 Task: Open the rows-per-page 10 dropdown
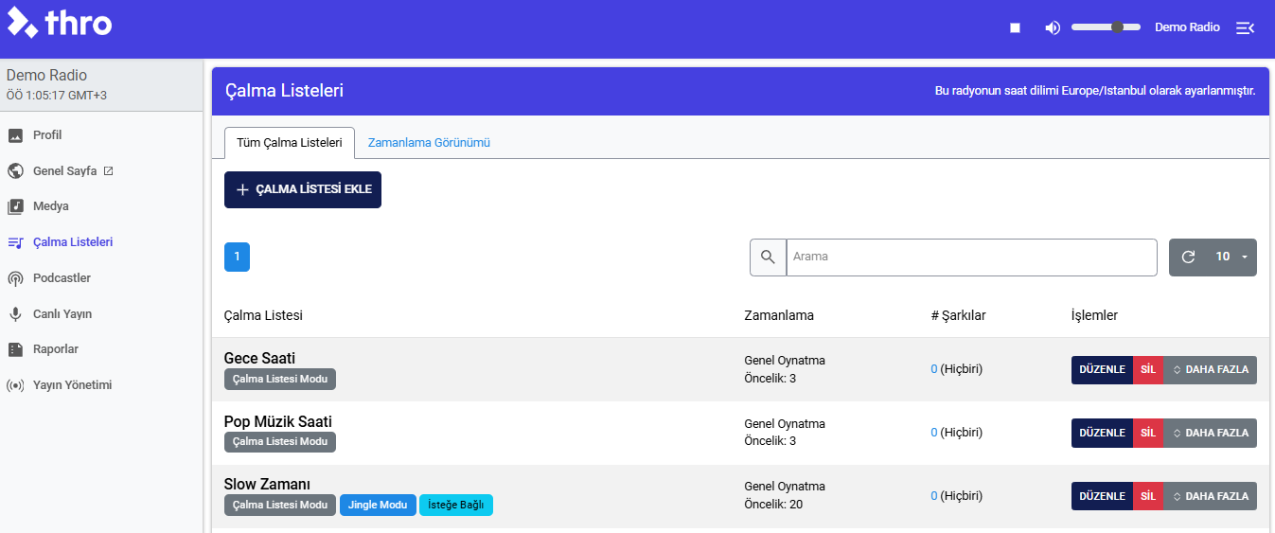pyautogui.click(x=1231, y=257)
